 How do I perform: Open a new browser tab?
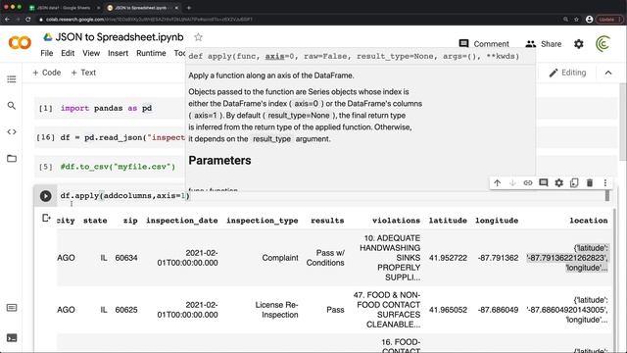click(x=189, y=8)
